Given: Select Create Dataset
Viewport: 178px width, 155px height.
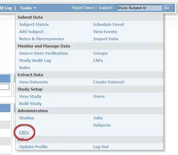Looking at the screenshot, I should (x=109, y=82).
